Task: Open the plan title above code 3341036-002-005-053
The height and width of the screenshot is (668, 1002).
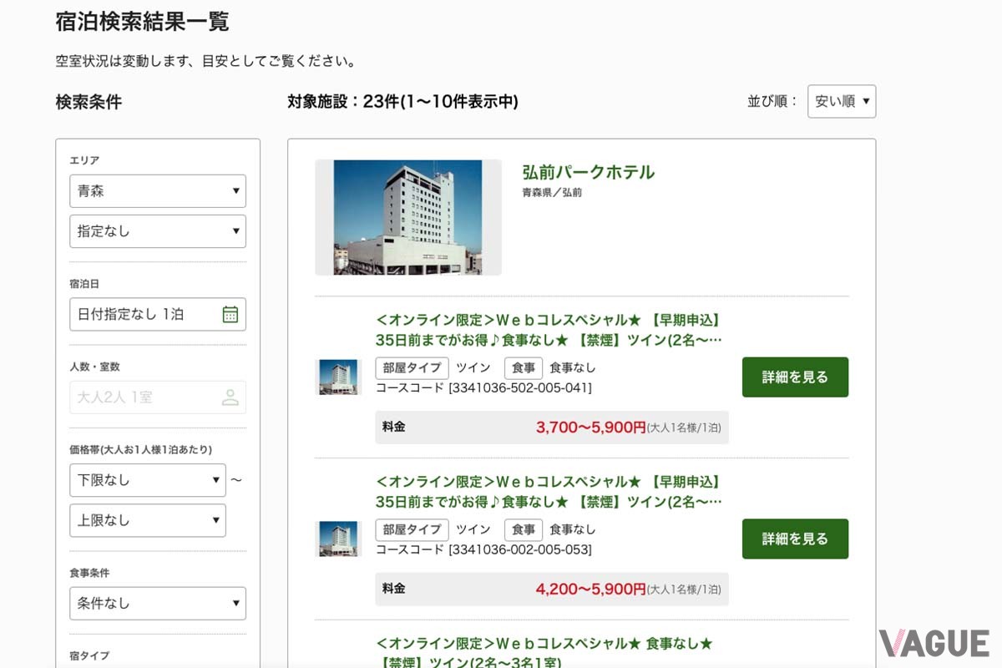Action: coord(549,492)
